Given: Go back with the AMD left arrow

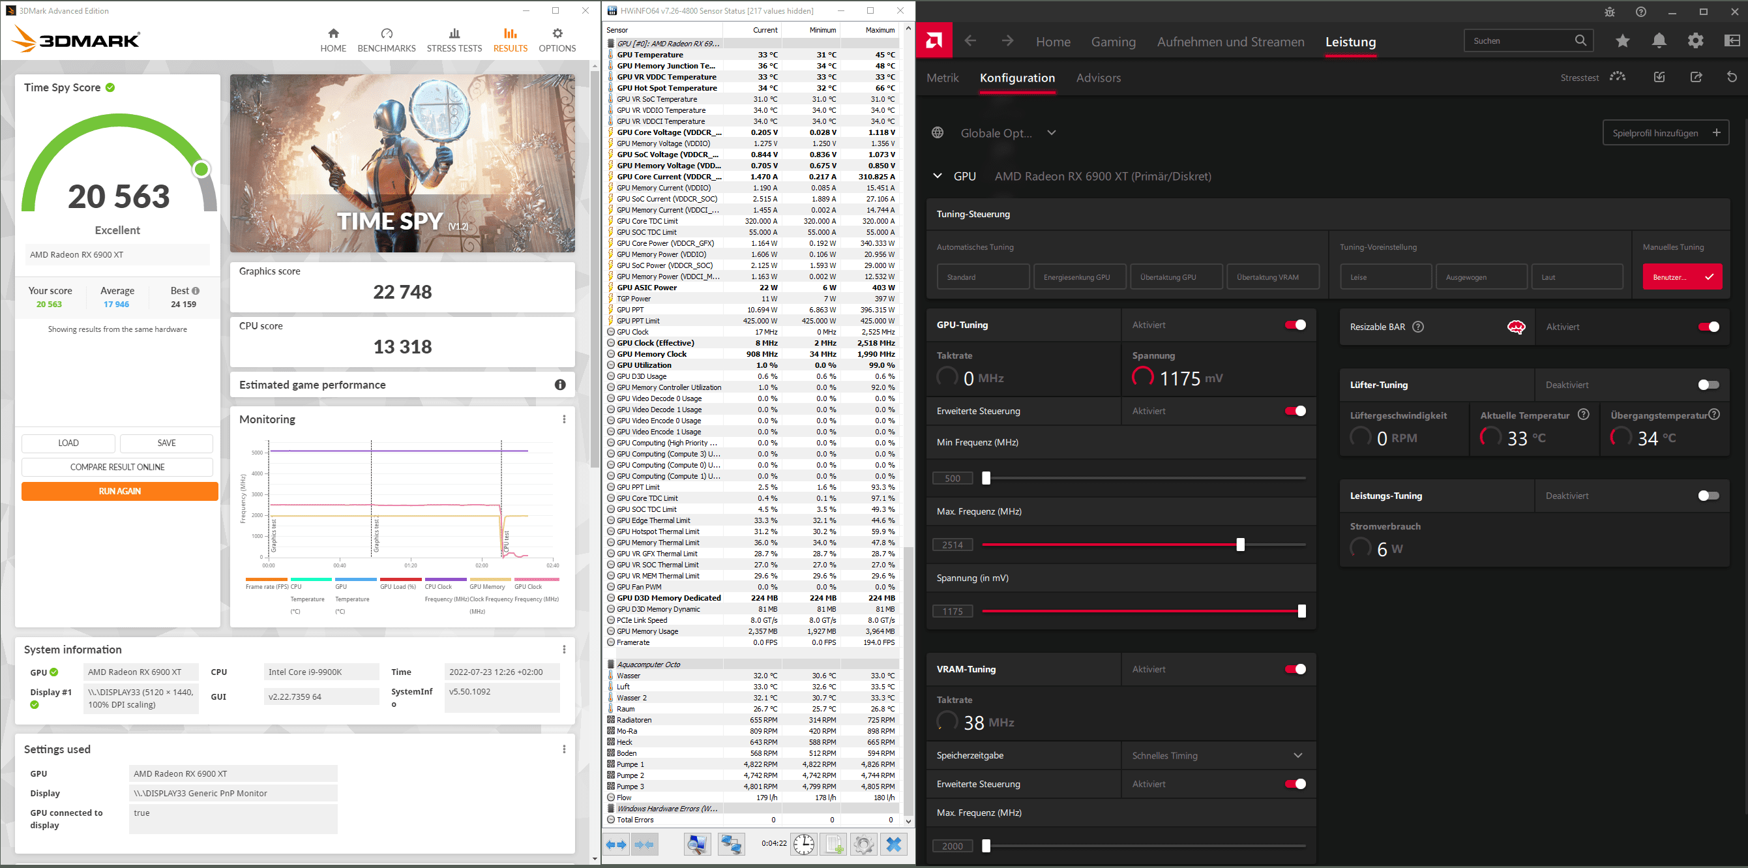Looking at the screenshot, I should pos(970,40).
